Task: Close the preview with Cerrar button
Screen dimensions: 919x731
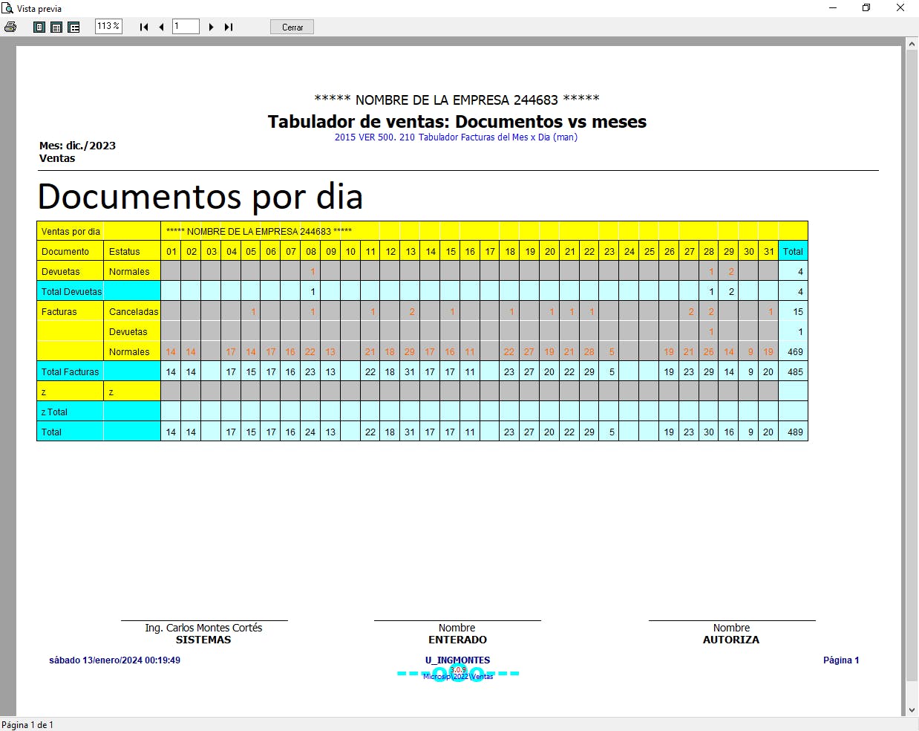Action: [x=292, y=27]
